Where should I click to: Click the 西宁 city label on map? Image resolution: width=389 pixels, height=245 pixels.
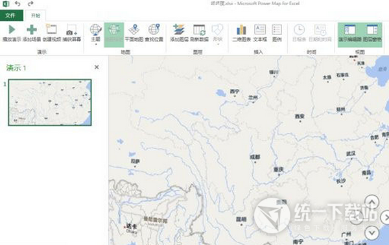(x=235, y=91)
